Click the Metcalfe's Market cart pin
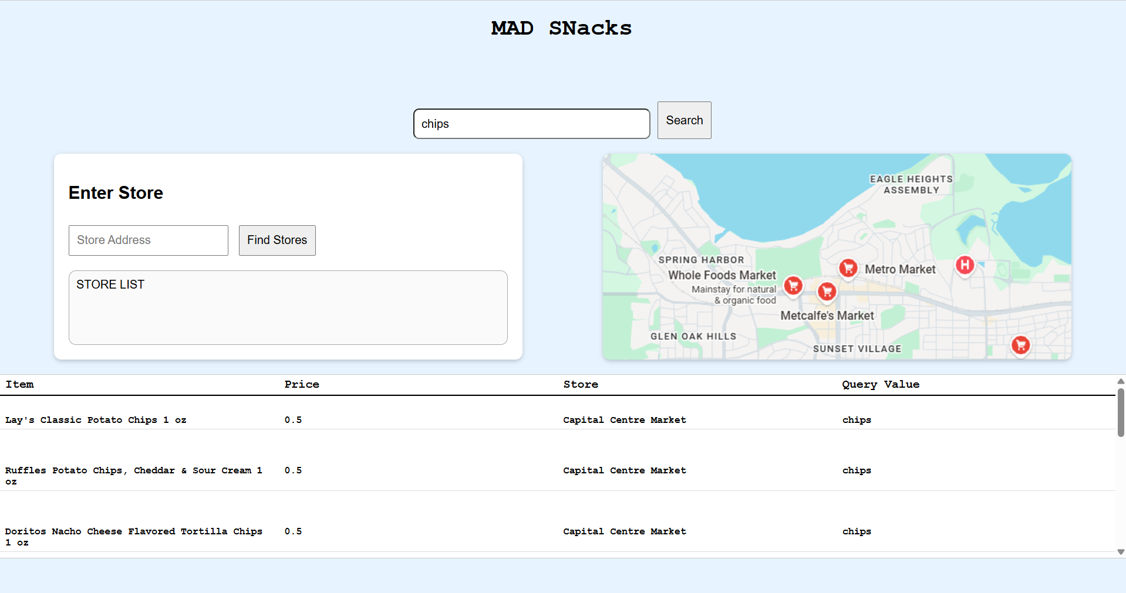This screenshot has height=593, width=1126. coord(827,291)
